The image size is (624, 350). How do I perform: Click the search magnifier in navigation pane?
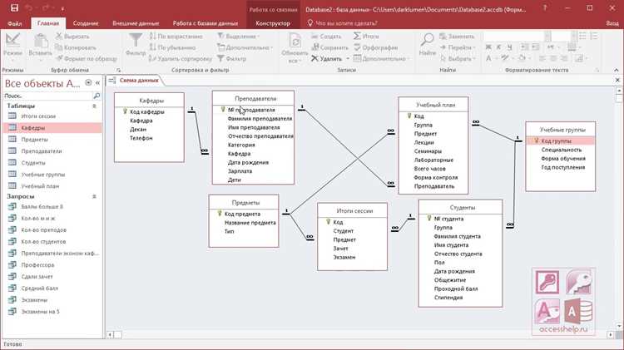(x=97, y=96)
